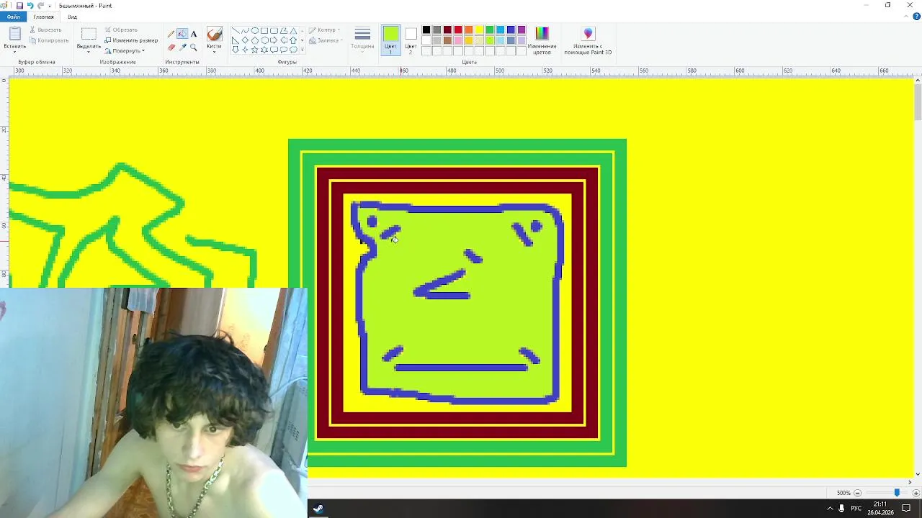The image size is (922, 518).
Task: Open Edit colors (Изменение цветов)
Action: pyautogui.click(x=542, y=40)
